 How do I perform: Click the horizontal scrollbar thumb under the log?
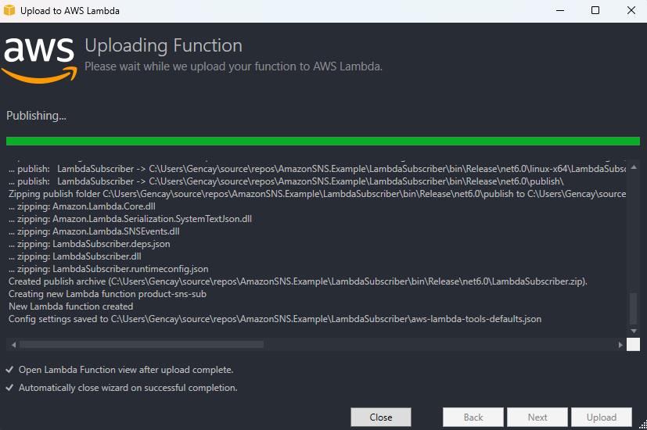pos(141,344)
